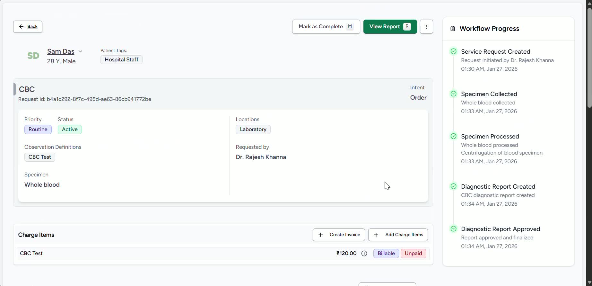The image size is (592, 286).
Task: Click Diagnostic Report Approved check icon
Action: 453,229
